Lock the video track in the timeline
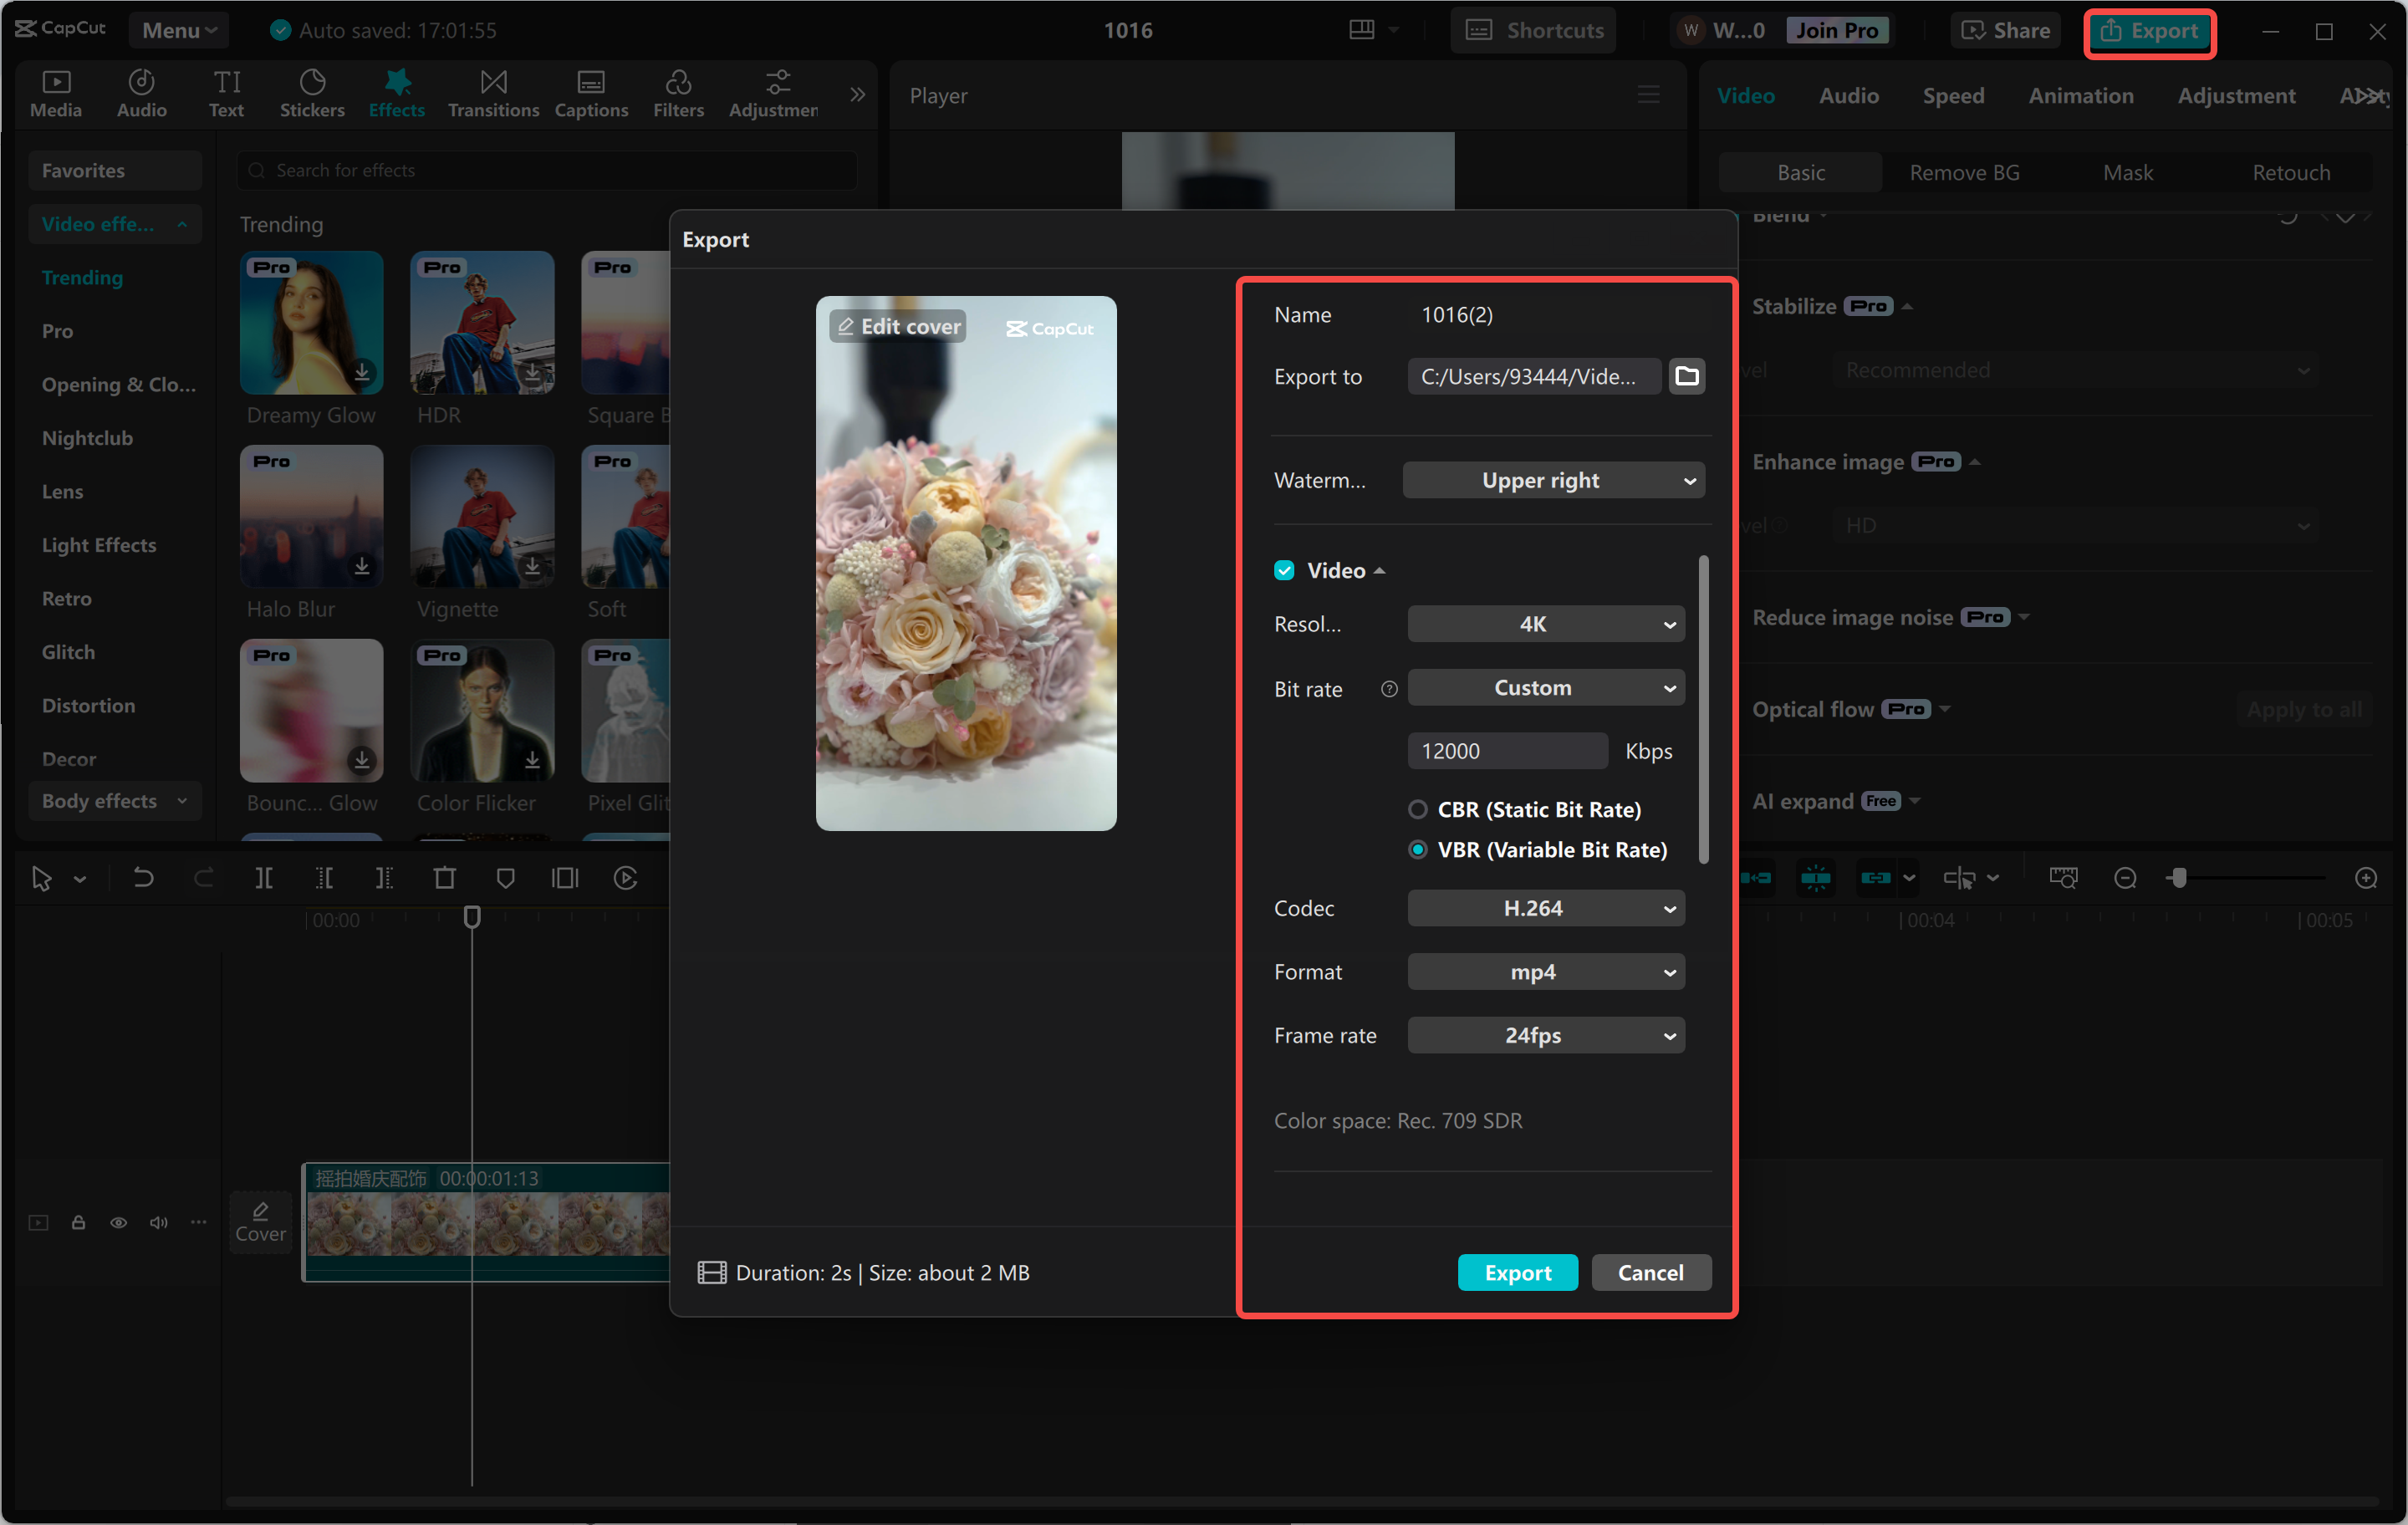 [x=78, y=1222]
